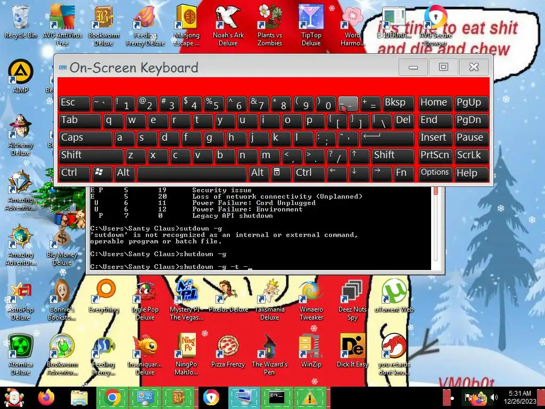Toggle the left Shift key

tap(91, 156)
